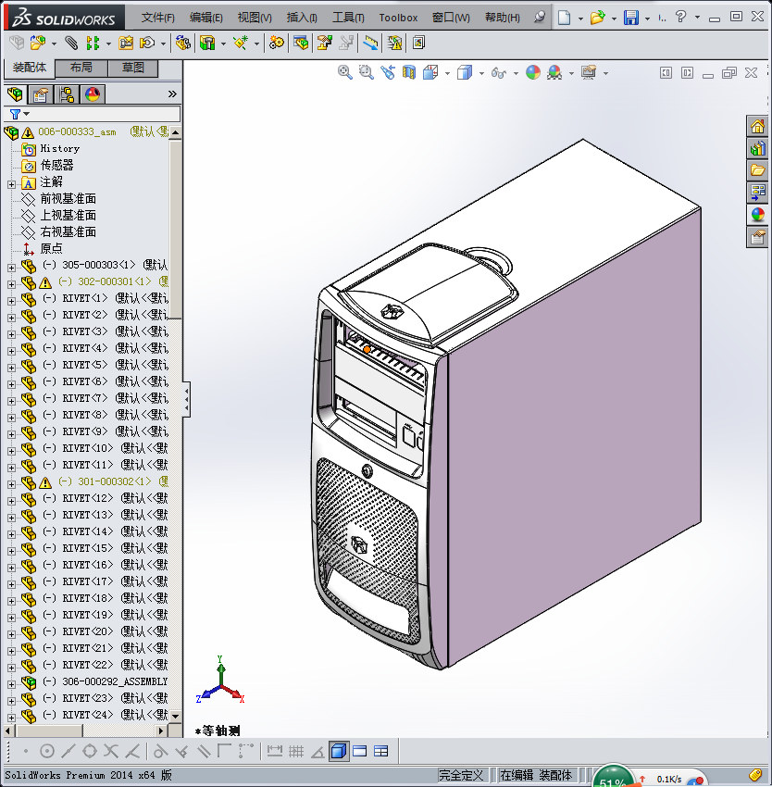772x787 pixels.
Task: Open the 插入(I) menu
Action: [x=302, y=18]
